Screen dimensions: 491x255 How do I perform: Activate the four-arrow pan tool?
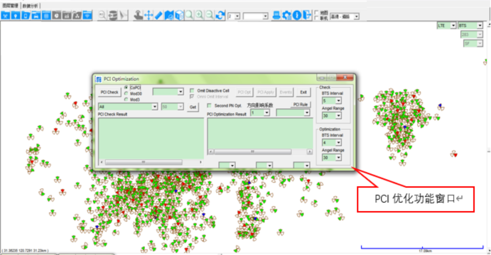148,15
